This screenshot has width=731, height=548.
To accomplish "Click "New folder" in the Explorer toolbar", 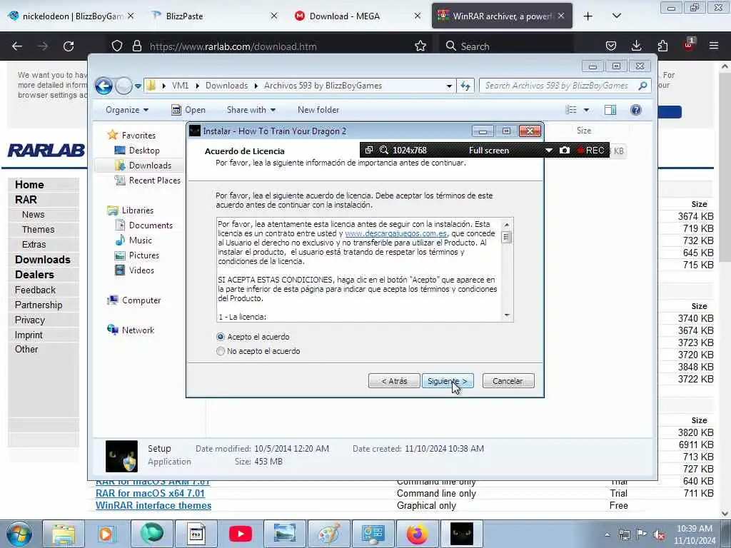I will coord(318,110).
